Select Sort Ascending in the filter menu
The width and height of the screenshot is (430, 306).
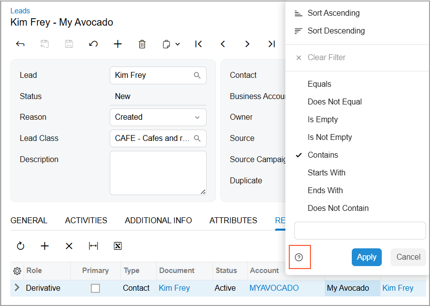[333, 13]
